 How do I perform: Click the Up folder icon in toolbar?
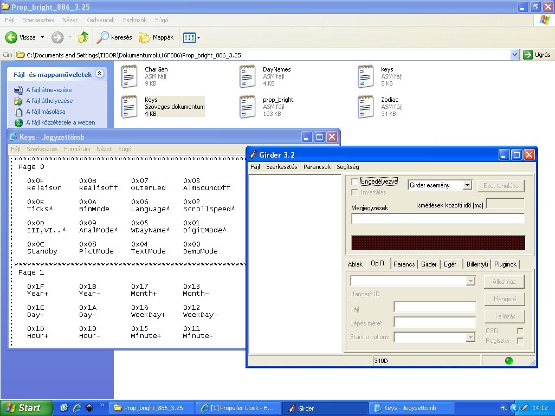pos(83,37)
